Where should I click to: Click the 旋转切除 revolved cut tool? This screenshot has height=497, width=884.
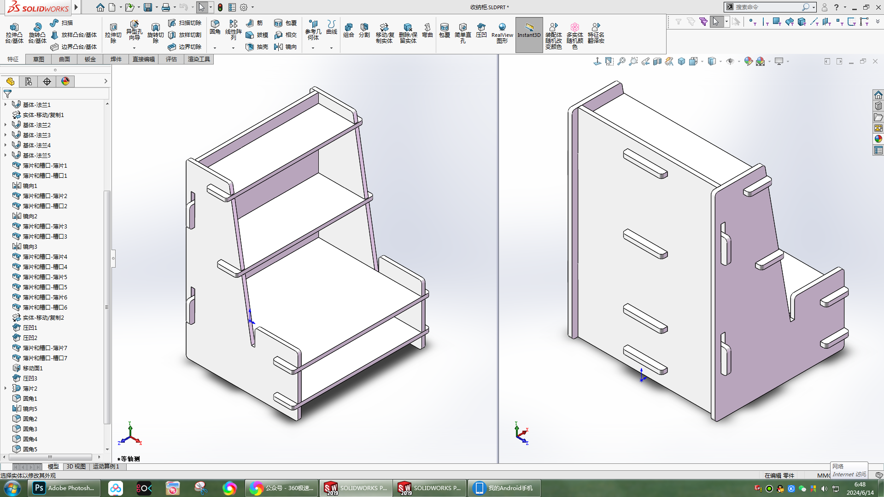tap(155, 33)
